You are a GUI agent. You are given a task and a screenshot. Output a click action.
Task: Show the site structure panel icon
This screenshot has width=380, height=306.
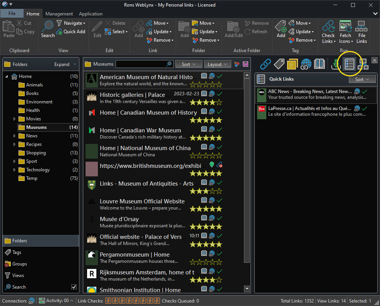pyautogui.click(x=363, y=64)
